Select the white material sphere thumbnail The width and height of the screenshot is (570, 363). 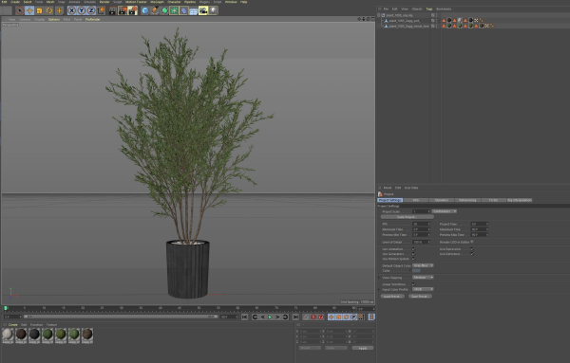pos(8,335)
